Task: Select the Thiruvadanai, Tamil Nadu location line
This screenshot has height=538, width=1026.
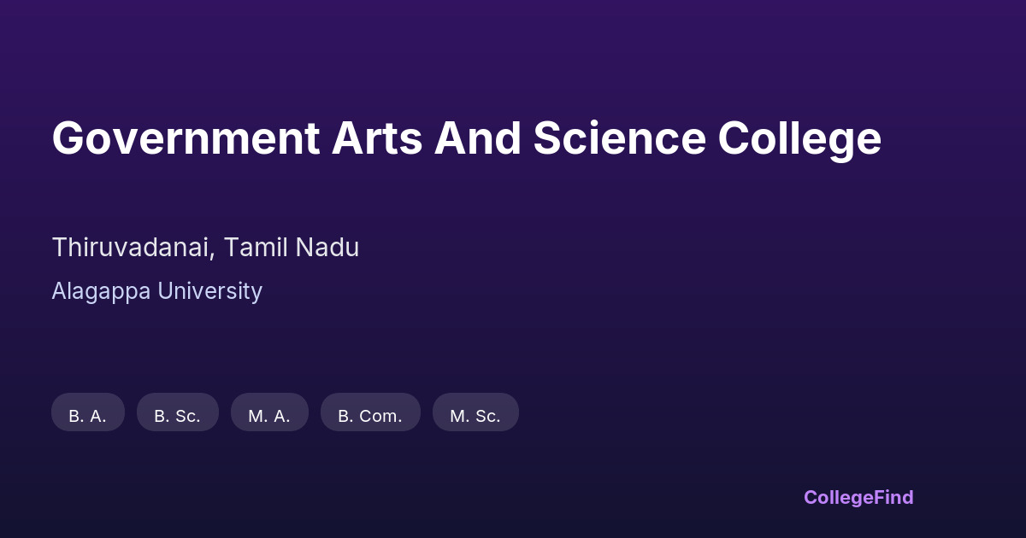Action: click(205, 248)
